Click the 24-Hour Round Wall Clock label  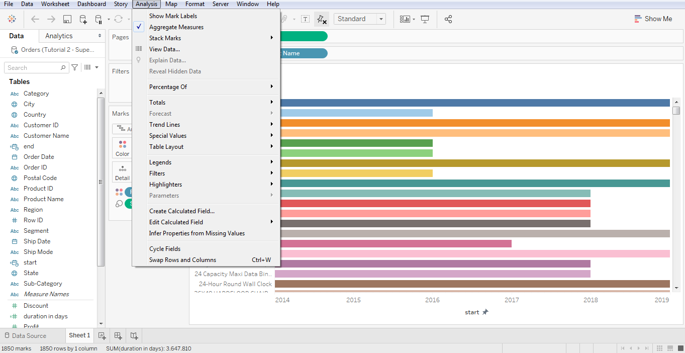pyautogui.click(x=235, y=284)
